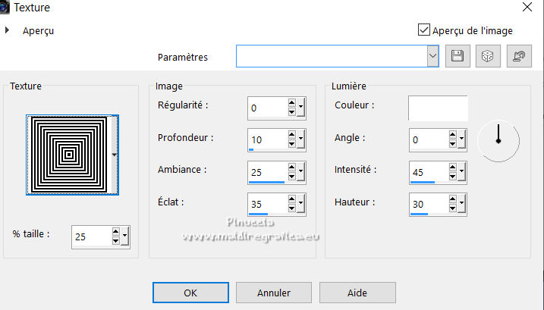The height and width of the screenshot is (310, 544).
Task: Increase the Hauteur value by one
Action: coord(453,199)
